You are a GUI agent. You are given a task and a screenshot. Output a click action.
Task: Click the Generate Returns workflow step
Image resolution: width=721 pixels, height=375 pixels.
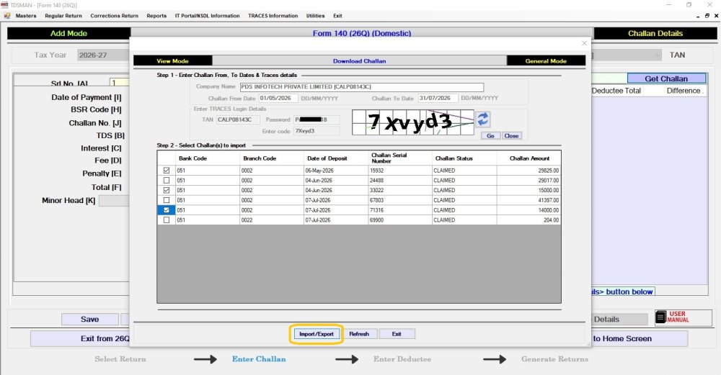(x=554, y=359)
